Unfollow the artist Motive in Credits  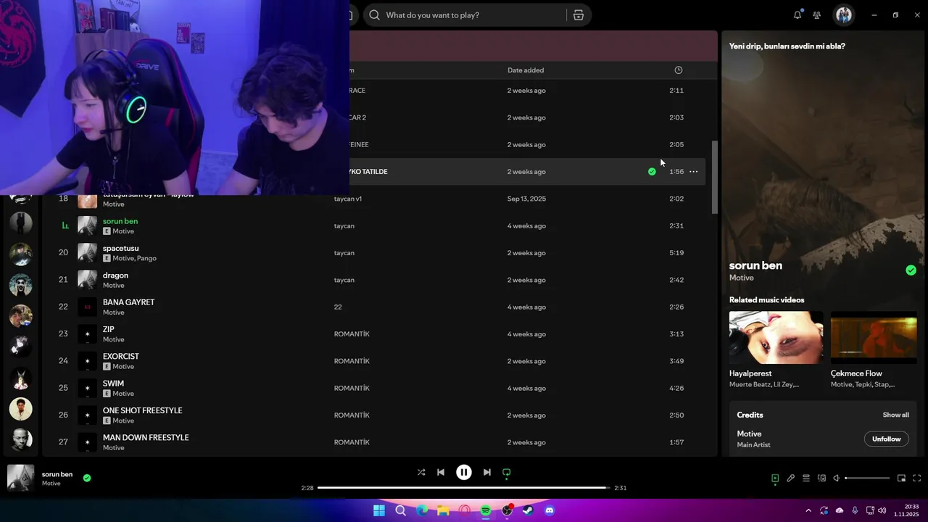point(886,439)
